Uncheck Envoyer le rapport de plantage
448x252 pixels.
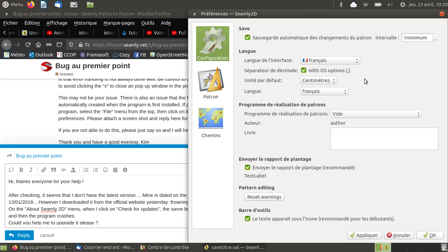point(248,168)
